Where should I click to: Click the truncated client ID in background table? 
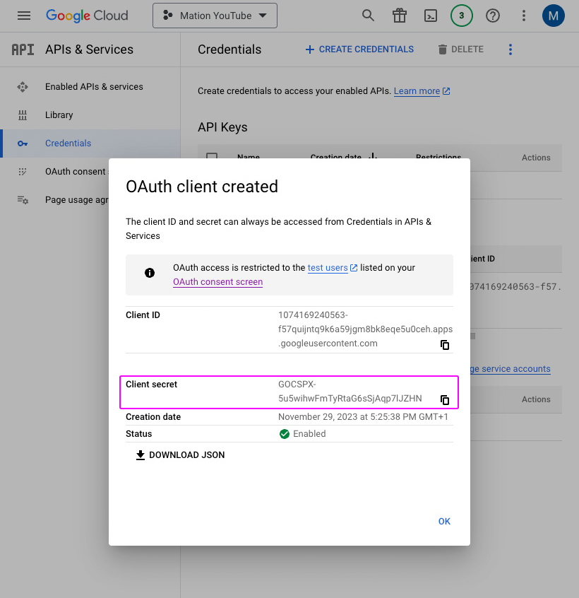tap(515, 287)
